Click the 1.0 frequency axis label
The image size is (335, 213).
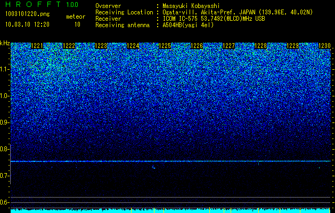click(4, 96)
